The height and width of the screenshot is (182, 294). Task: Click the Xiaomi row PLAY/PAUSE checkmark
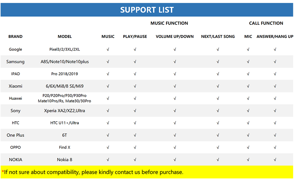[135, 86]
